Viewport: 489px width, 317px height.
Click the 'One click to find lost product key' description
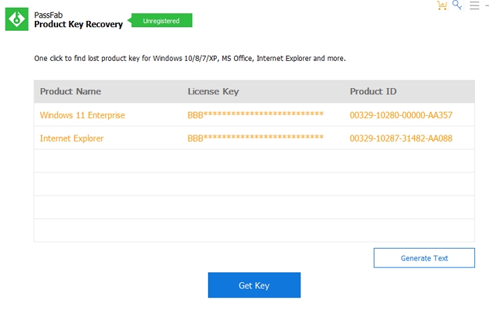pos(190,58)
